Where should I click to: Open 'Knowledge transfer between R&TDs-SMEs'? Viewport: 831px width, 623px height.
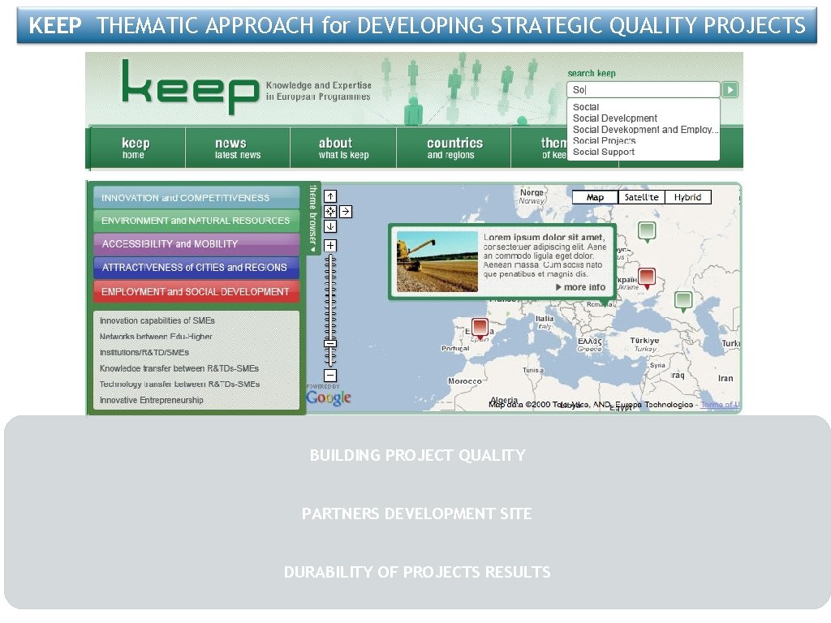point(179,368)
